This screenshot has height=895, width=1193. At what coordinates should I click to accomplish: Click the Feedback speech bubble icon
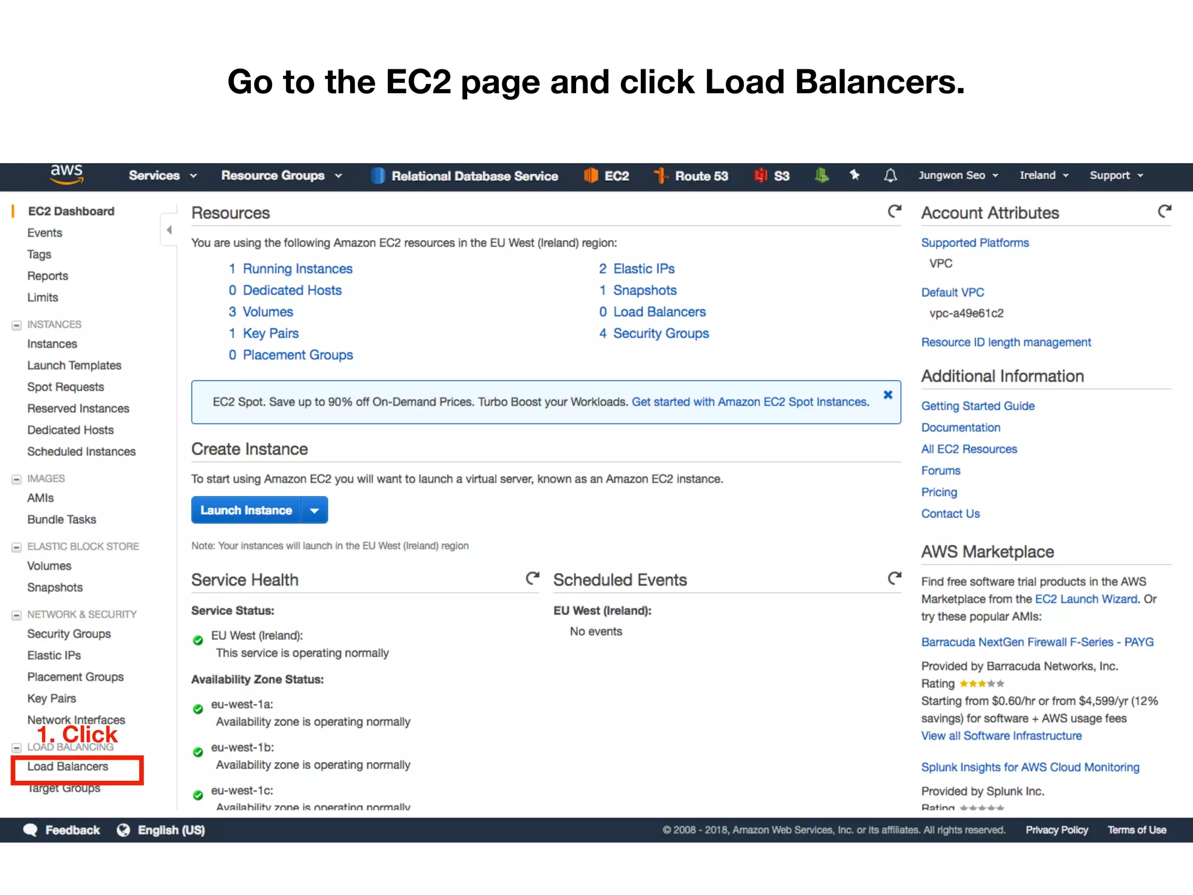pyautogui.click(x=30, y=830)
